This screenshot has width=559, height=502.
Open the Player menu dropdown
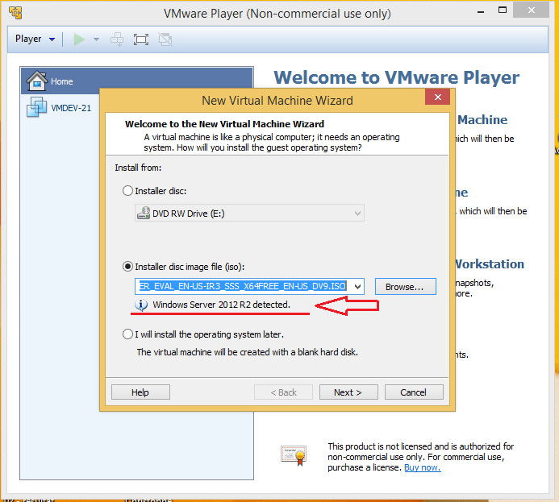(35, 39)
